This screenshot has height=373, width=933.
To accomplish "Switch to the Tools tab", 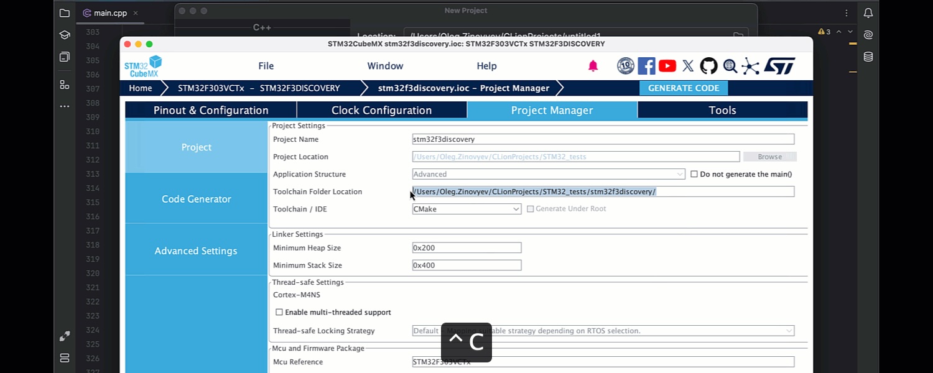I will 723,110.
